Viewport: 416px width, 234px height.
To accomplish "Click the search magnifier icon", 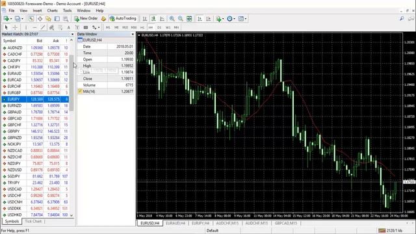I will [402, 19].
